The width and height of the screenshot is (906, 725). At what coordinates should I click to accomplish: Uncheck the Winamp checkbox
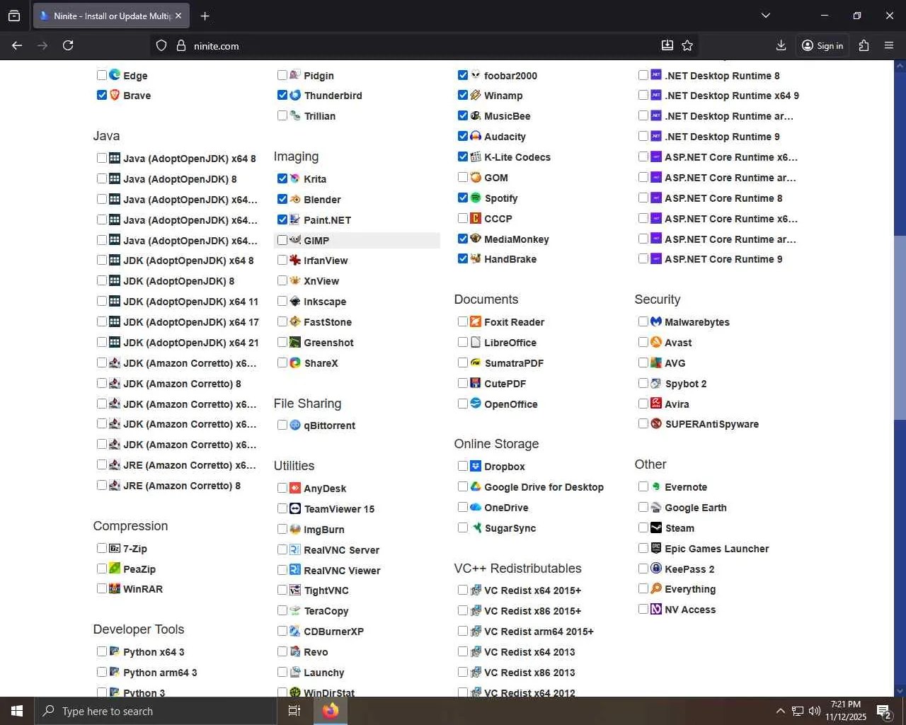click(x=463, y=95)
